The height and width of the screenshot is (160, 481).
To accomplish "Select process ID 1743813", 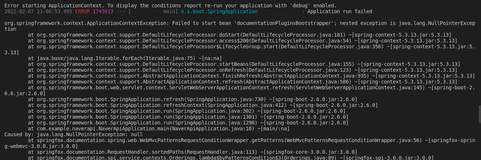I will (x=103, y=11).
